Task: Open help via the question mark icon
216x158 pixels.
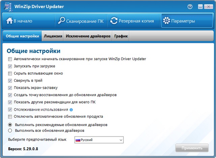Action: [190, 7]
